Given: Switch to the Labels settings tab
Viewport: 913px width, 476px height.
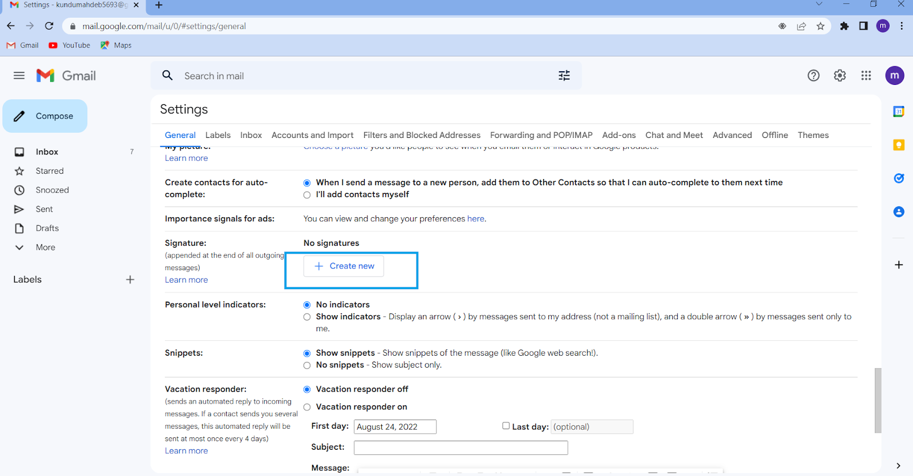Looking at the screenshot, I should click(218, 135).
